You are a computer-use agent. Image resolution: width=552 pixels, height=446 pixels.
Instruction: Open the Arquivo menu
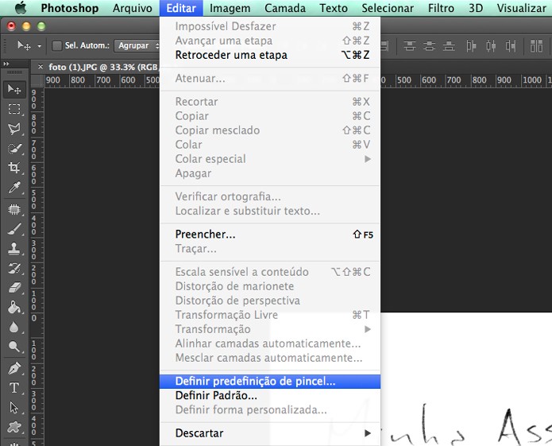coord(133,8)
